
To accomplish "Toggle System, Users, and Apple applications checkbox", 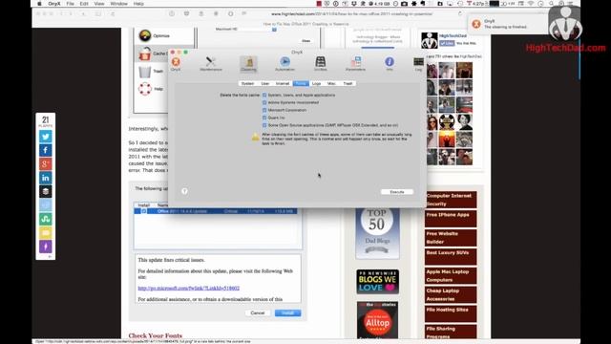I will [x=264, y=95].
